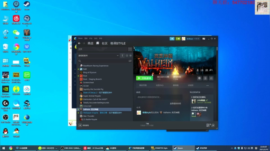Open advanced library filter settings

[x=130, y=61]
